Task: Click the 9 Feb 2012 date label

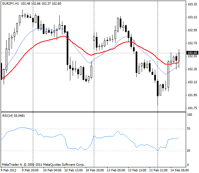Action: (x=9, y=170)
